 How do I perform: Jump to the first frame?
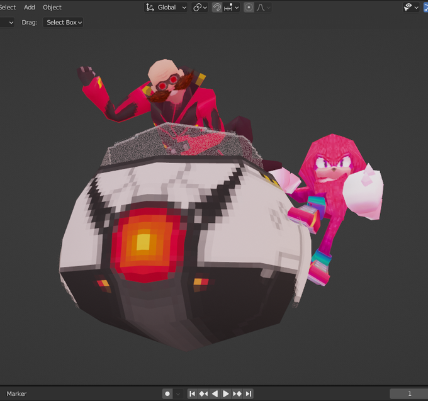(x=192, y=393)
